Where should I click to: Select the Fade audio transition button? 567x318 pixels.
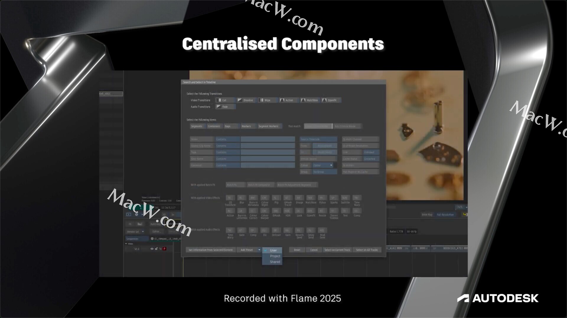[x=225, y=107]
